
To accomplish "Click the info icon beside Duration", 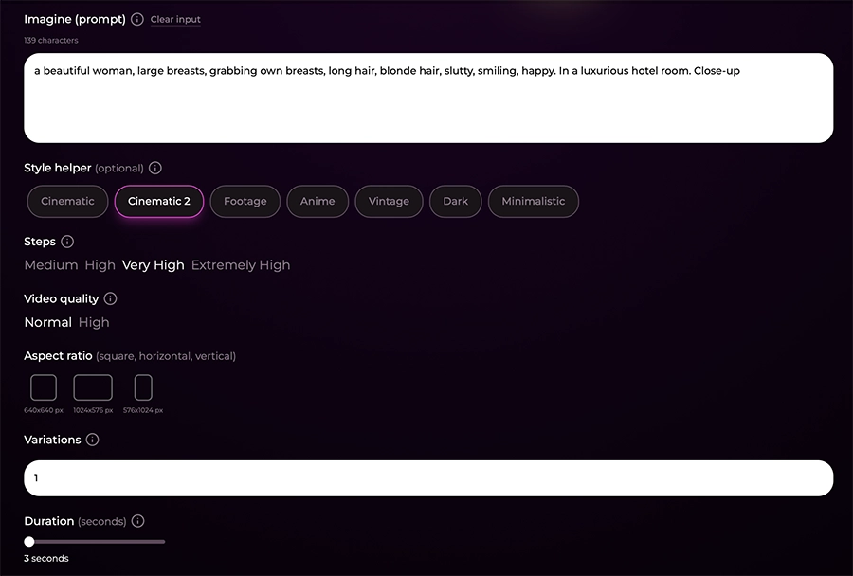I will point(137,521).
